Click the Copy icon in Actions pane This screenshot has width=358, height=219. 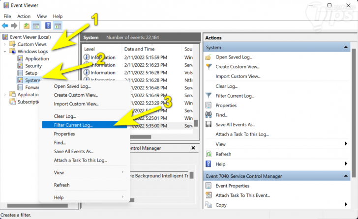209,205
